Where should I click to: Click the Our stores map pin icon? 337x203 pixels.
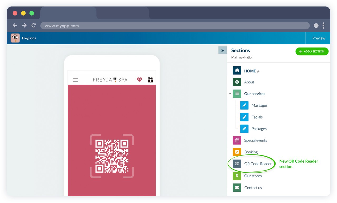pyautogui.click(x=237, y=176)
